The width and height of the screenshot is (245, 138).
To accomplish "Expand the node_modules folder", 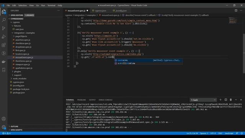I will tap(20, 79).
